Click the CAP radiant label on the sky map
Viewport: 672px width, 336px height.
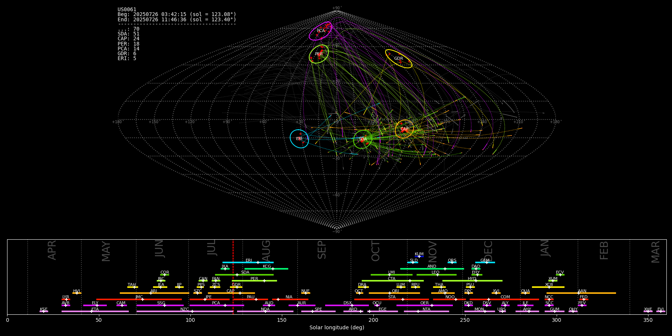click(x=404, y=129)
